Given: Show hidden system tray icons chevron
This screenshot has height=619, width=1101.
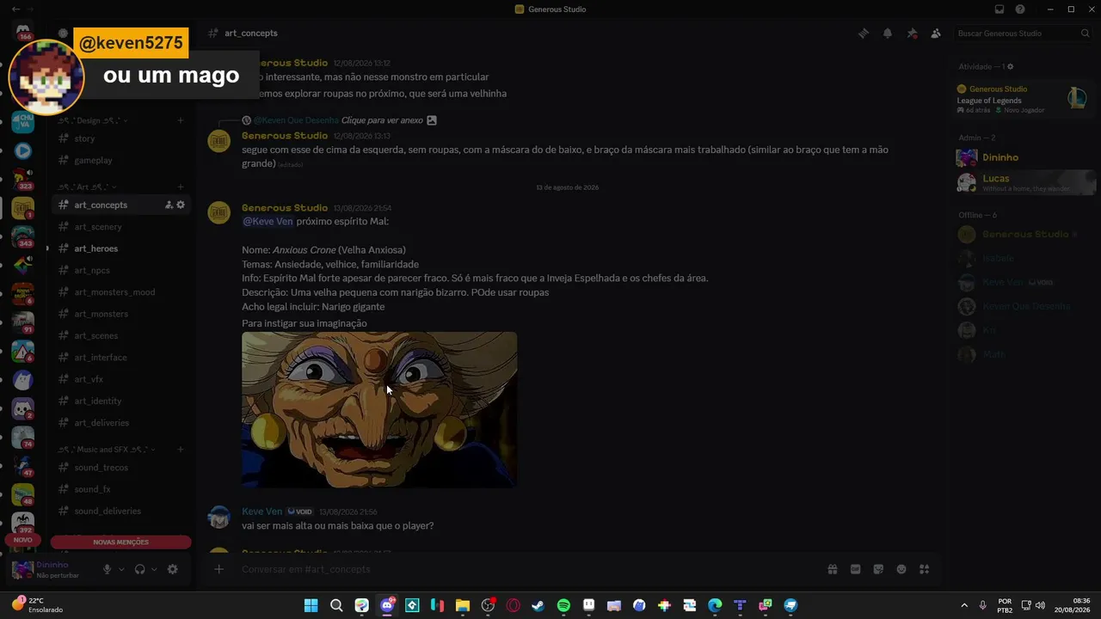Looking at the screenshot, I should 963,605.
